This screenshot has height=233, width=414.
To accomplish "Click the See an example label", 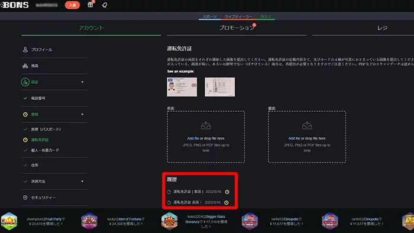I will [x=180, y=71].
